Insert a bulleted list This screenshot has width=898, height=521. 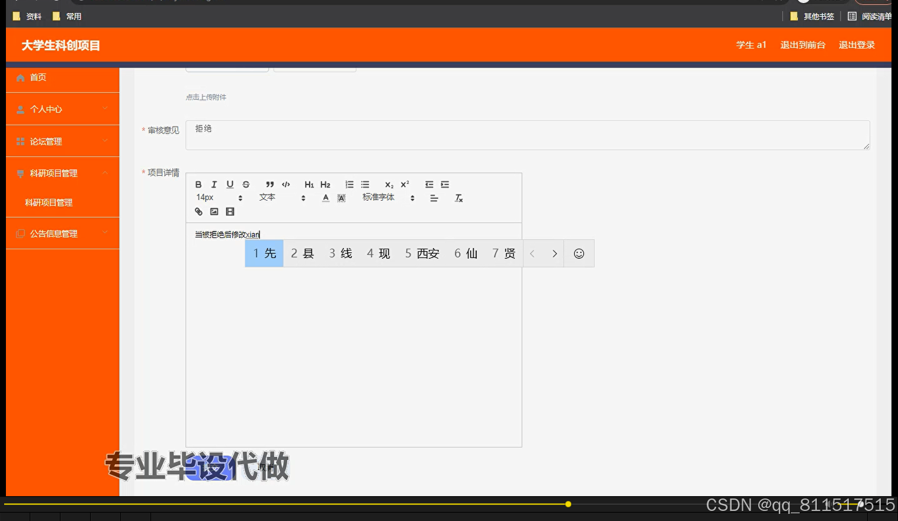pyautogui.click(x=365, y=185)
